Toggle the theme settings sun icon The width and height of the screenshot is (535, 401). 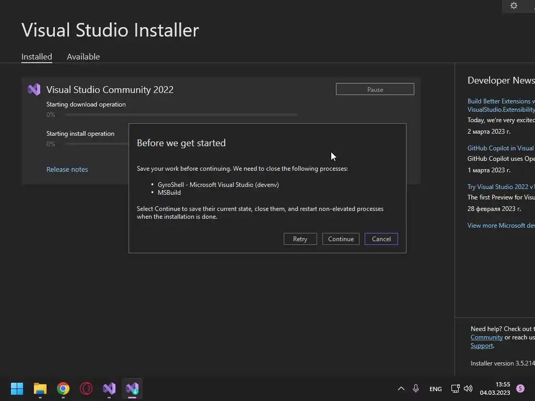point(514,6)
